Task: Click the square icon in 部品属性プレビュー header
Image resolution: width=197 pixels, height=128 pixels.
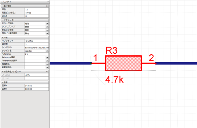Action: [47, 72]
